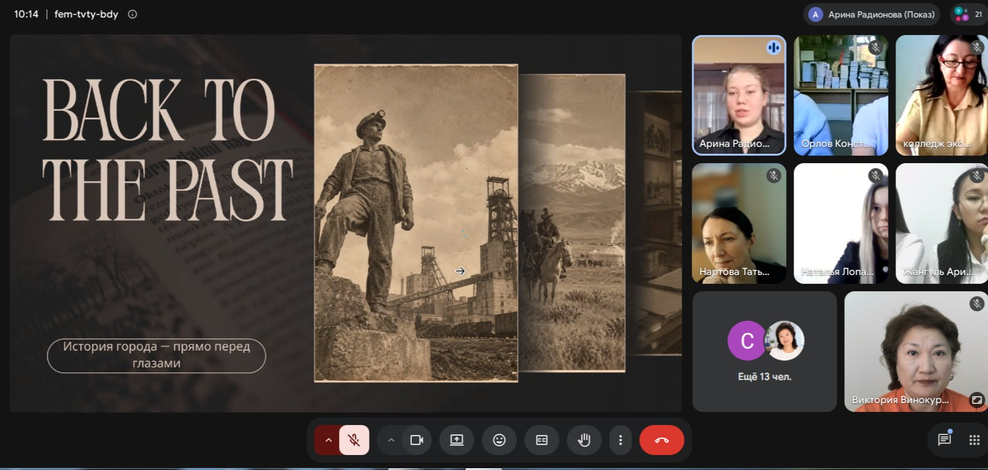The width and height of the screenshot is (988, 470).
Task: Click История города — прямо перед глазами button
Action: pos(156,355)
